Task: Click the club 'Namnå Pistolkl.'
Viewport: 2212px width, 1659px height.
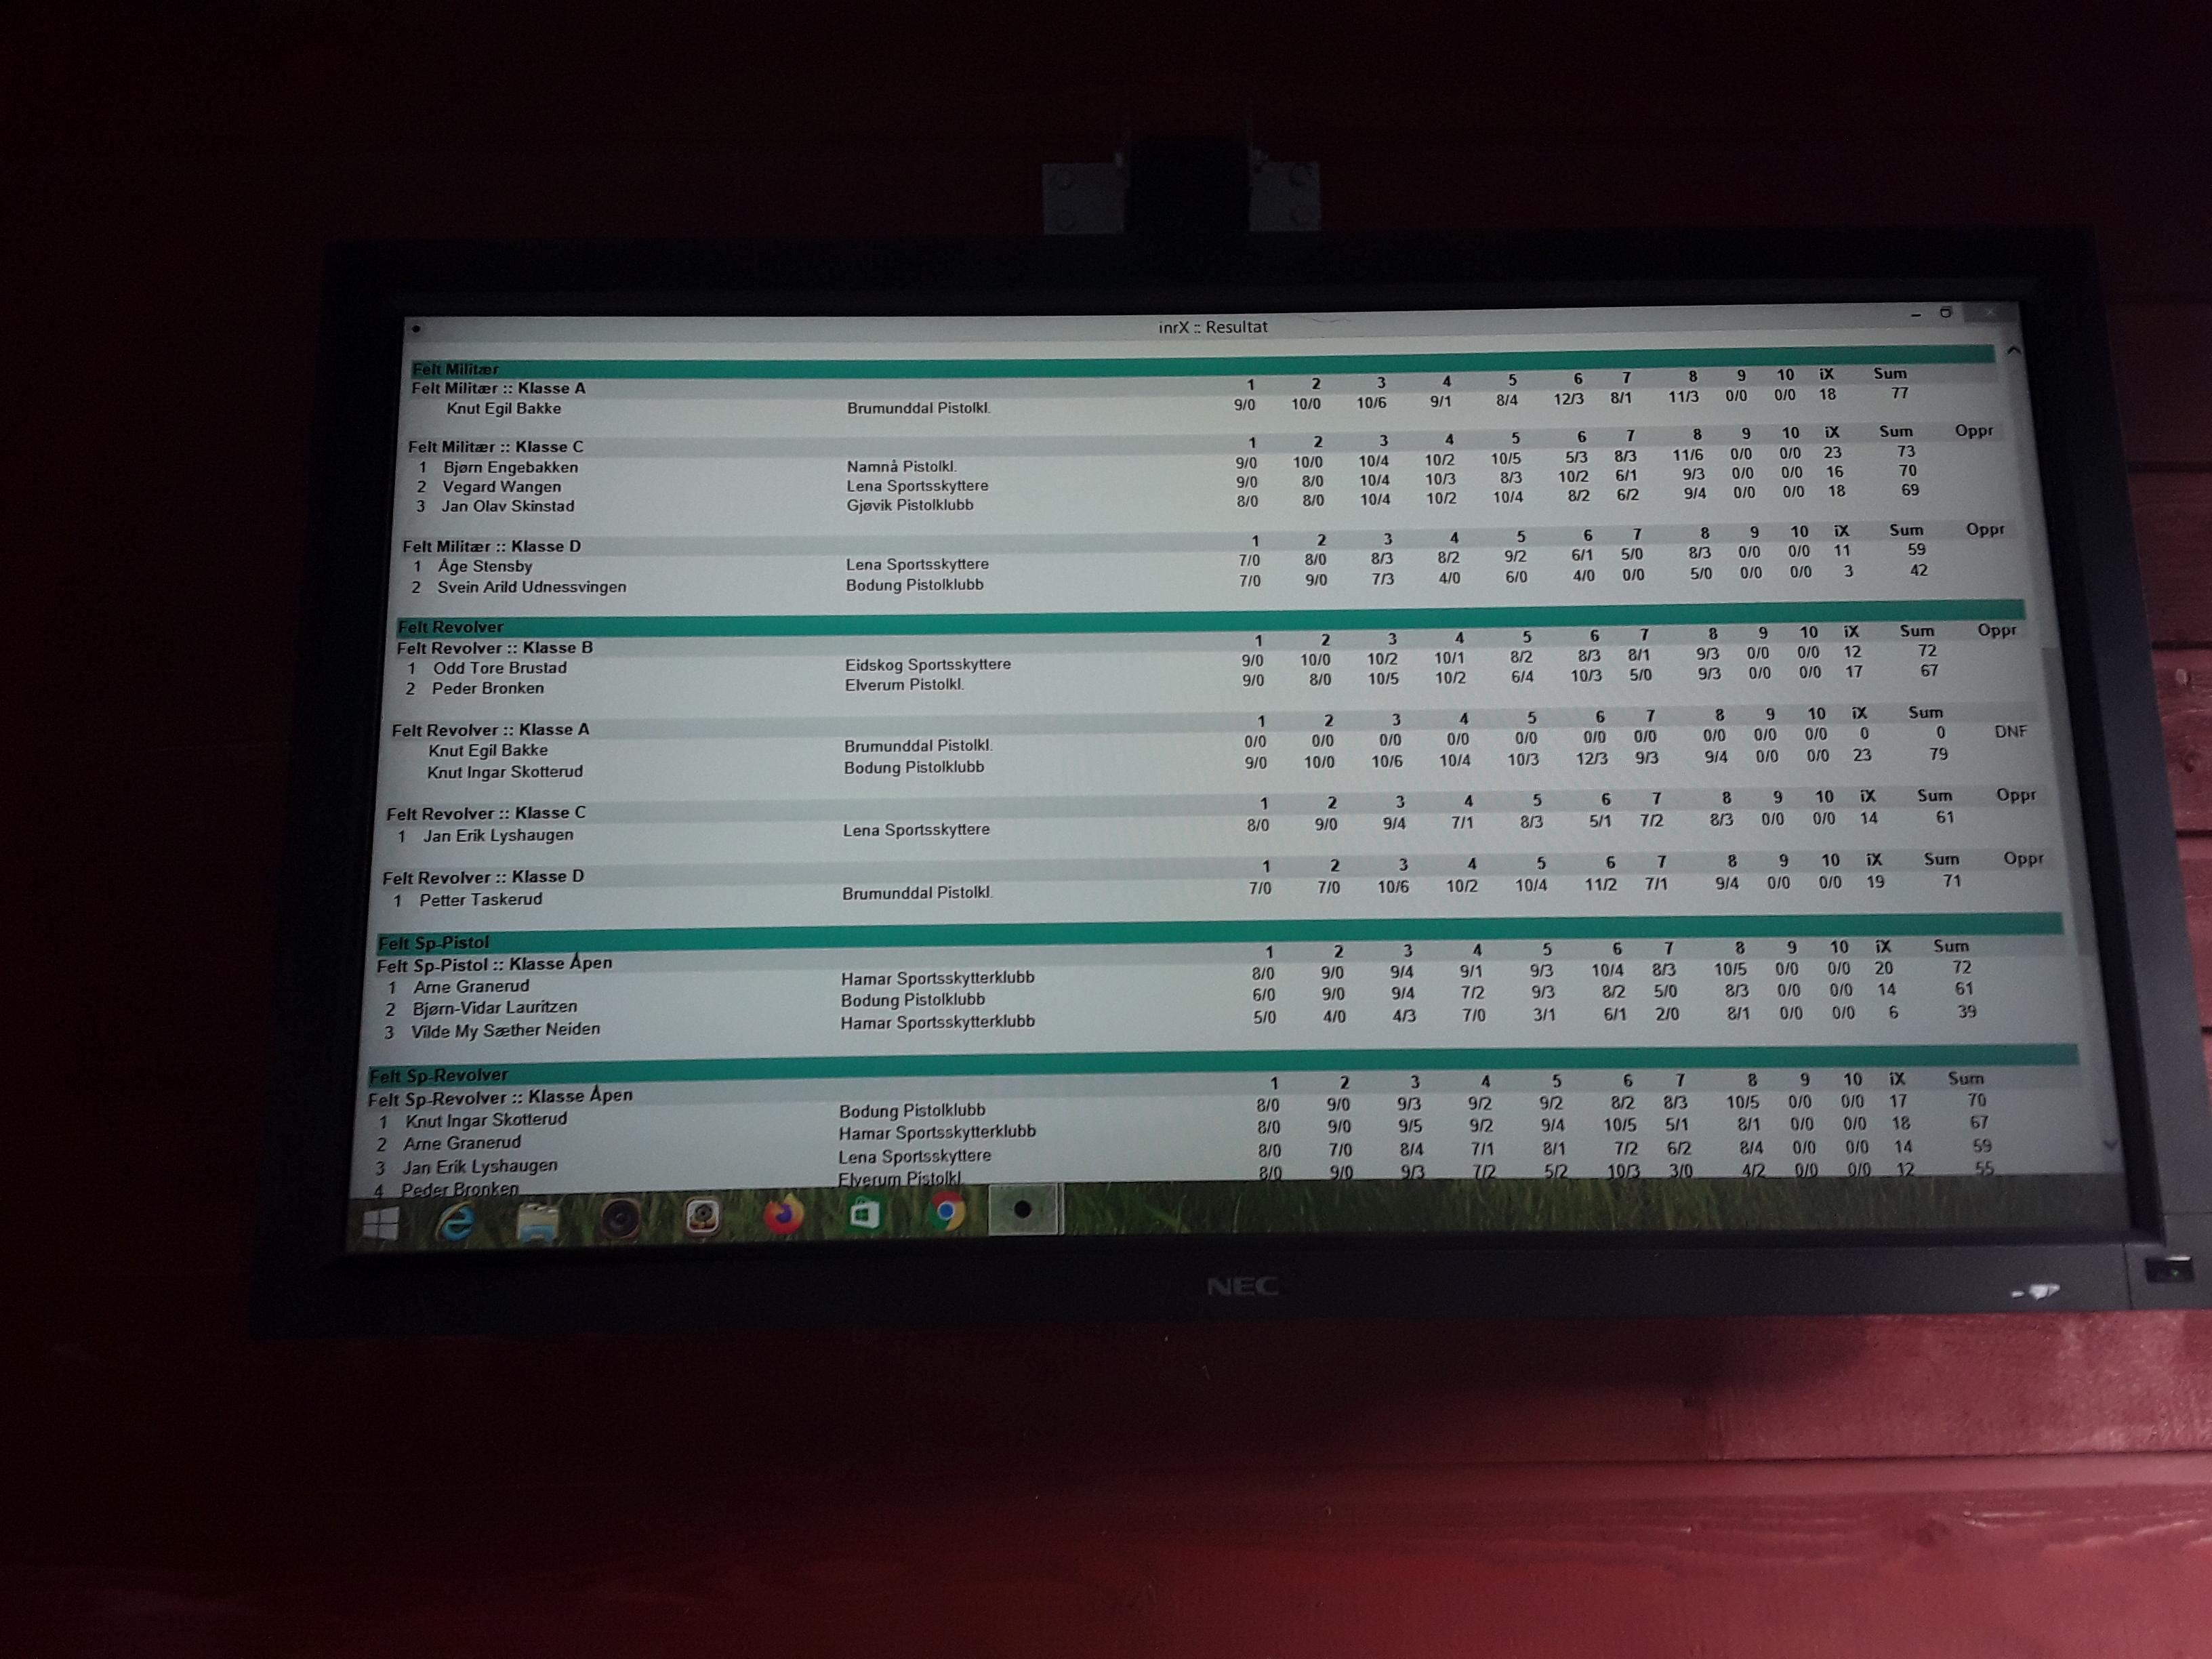Action: click(901, 466)
